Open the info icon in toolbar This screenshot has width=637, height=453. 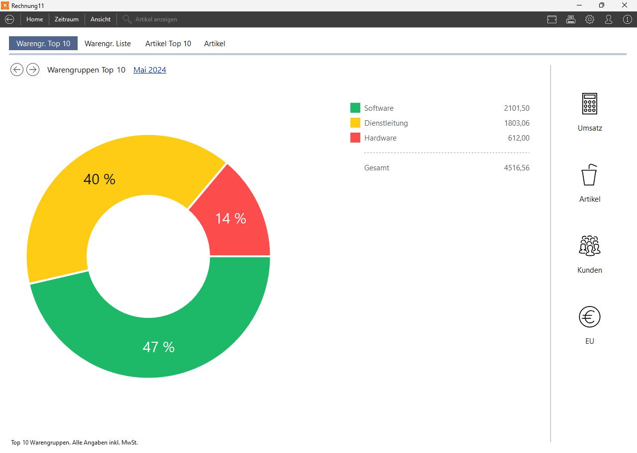627,19
